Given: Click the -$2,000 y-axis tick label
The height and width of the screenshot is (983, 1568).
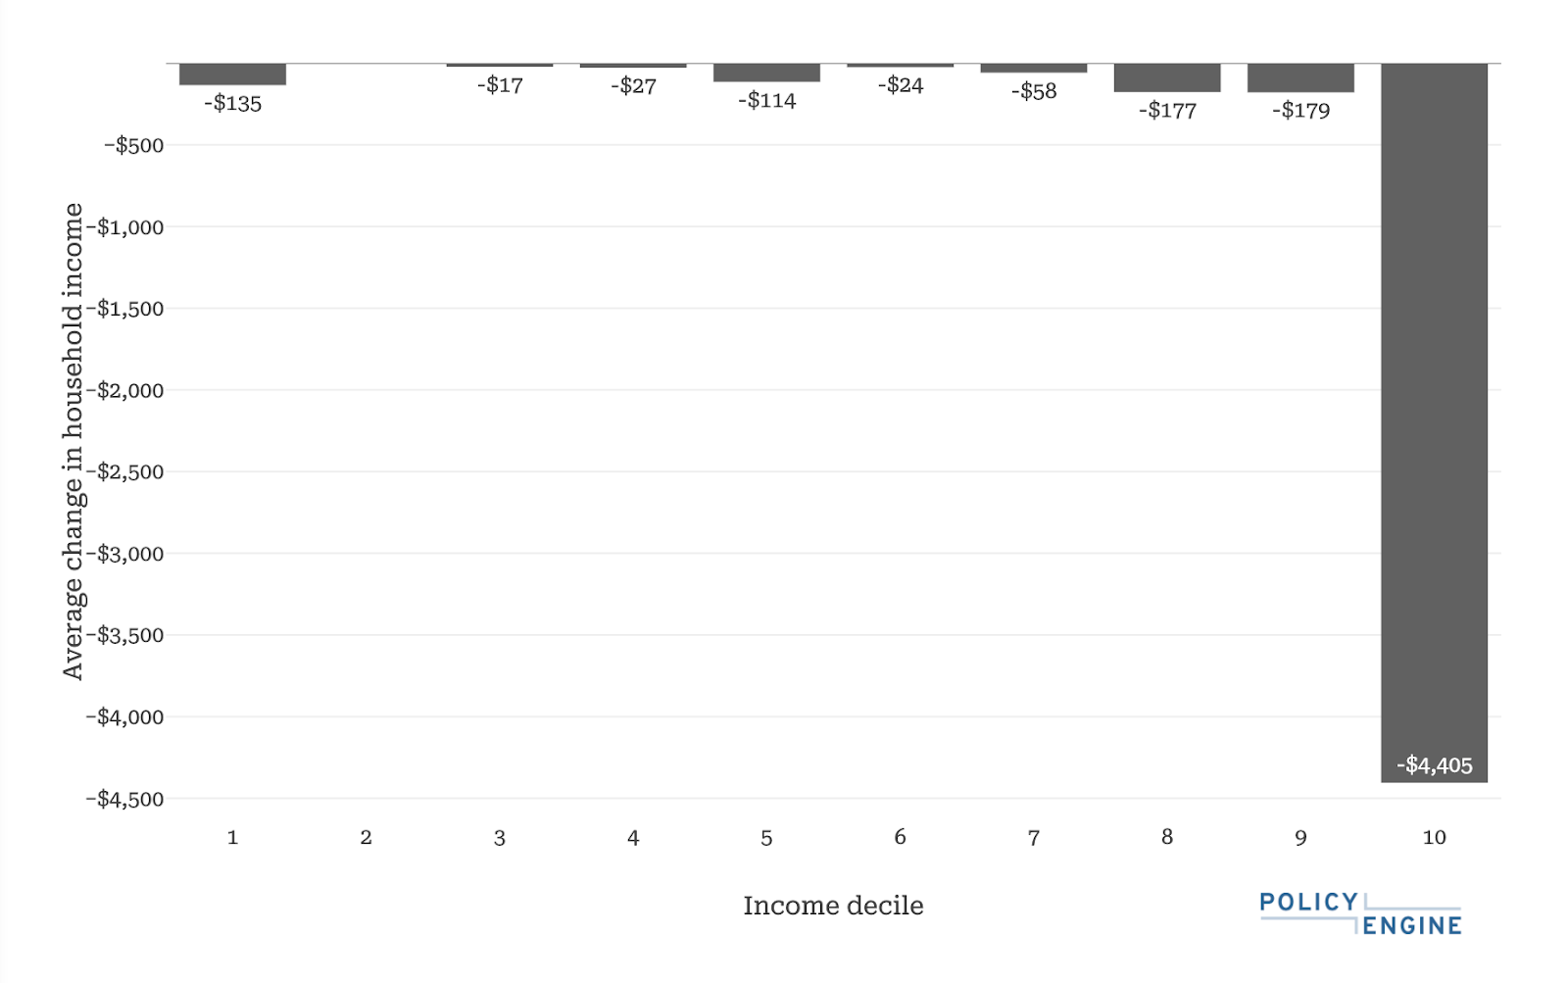Looking at the screenshot, I should 124,390.
